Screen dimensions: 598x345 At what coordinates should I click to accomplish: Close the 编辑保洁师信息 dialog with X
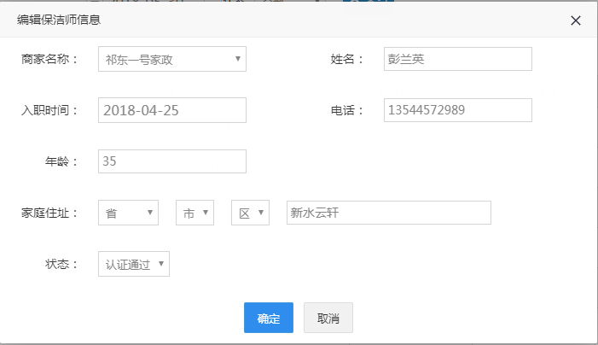click(x=576, y=20)
